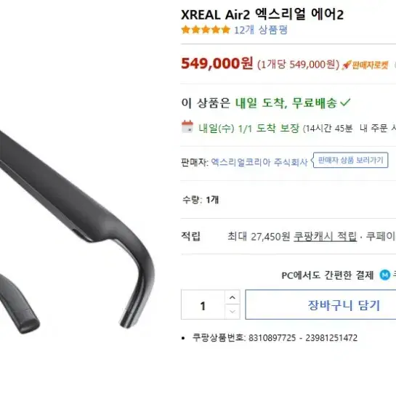Viewport: 396px width, 396px height.
Task: Click the 판매자 상품 보러가기 button
Action: point(350,160)
